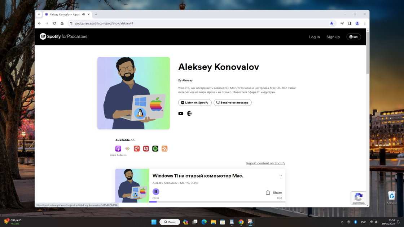
Task: View site information icon in address bar
Action: (x=71, y=23)
